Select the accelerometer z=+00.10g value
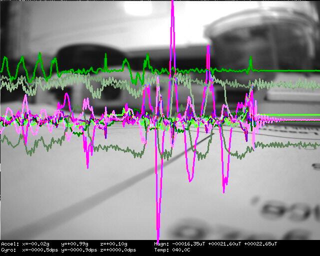Viewport: 320px width, 256px height. pos(114,243)
